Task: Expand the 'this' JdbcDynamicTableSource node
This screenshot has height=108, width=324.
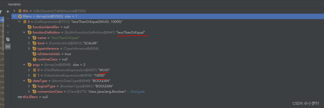Action: point(15,11)
